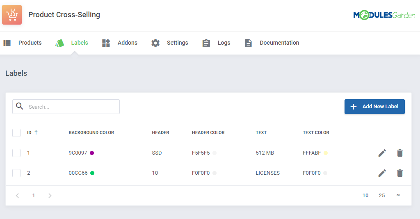Screen dimensions: 420x219
Task: Click the purple 9C0097 color dot
Action: click(x=92, y=153)
